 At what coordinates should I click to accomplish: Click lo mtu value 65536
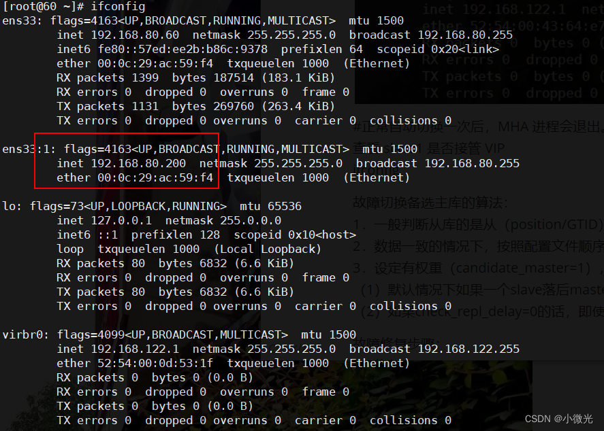[x=284, y=207]
